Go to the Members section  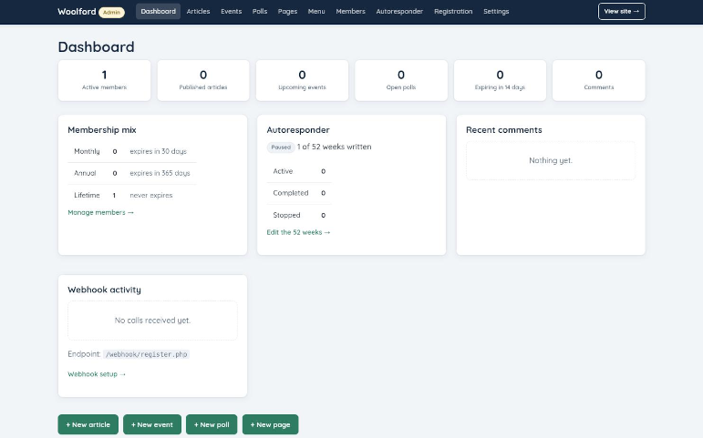350,11
